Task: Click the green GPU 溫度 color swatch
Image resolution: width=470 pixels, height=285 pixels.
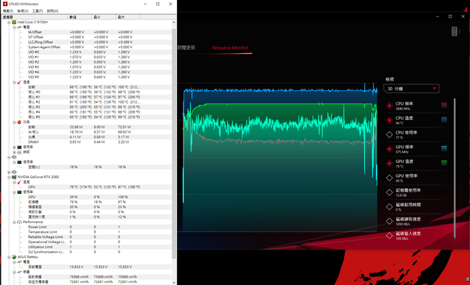Action: coord(445,163)
